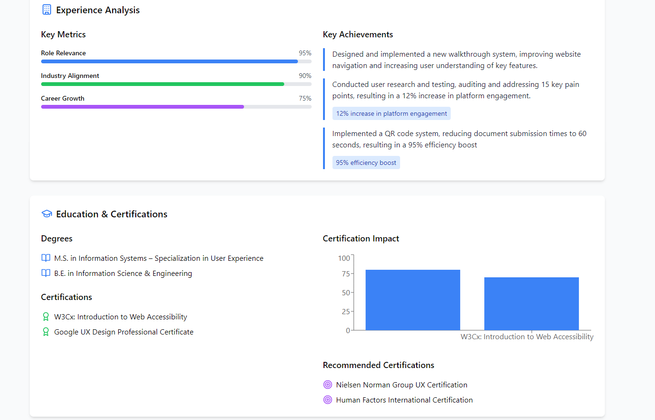This screenshot has height=420, width=655.
Task: Click the graduation cap icon beside Education & Certifications
Action: tap(46, 214)
